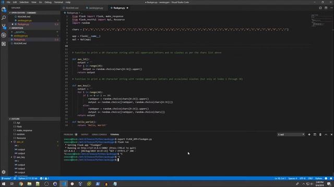334x187 pixels.
Task: Switch to the README.md editor tab
Action: click(72, 8)
